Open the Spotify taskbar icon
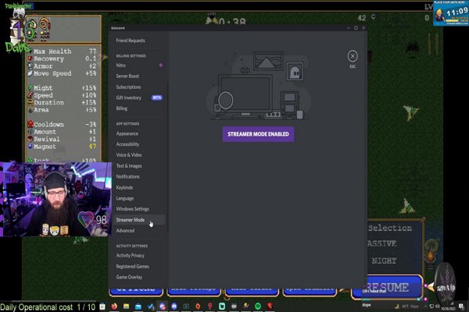Screen dimensions: 469x312 click(258, 307)
